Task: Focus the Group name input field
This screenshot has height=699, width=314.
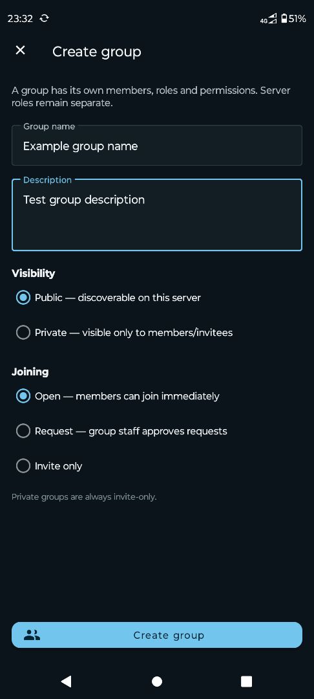Action: (157, 146)
